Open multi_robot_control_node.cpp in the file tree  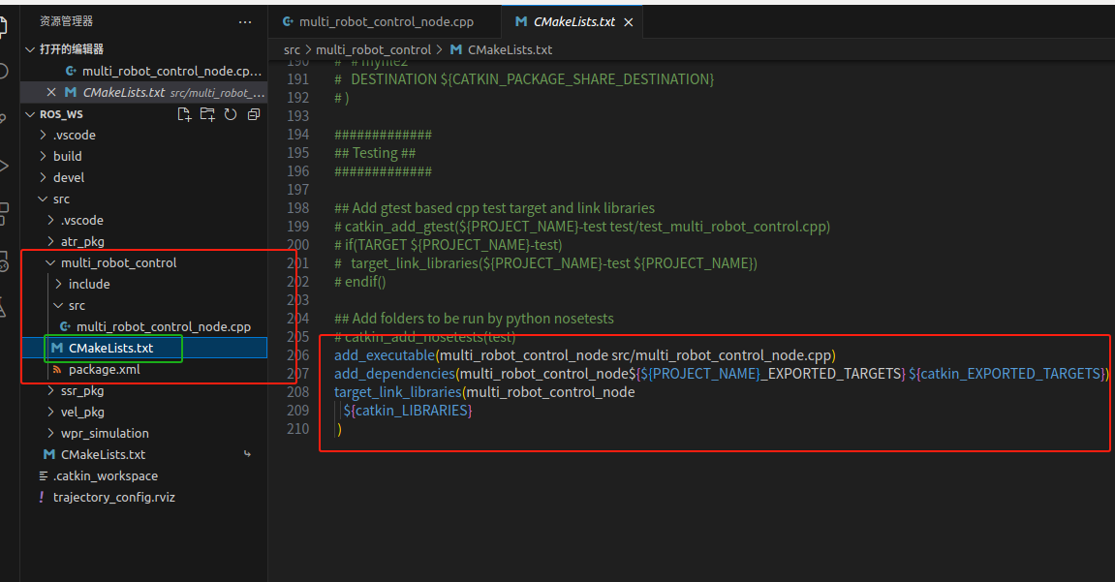coord(164,327)
